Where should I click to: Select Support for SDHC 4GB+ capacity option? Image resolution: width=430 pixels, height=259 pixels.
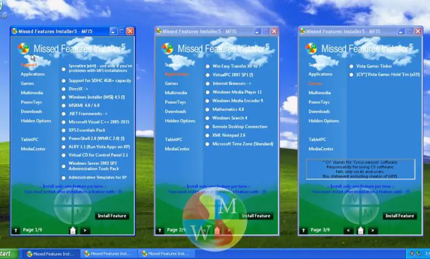pyautogui.click(x=63, y=81)
